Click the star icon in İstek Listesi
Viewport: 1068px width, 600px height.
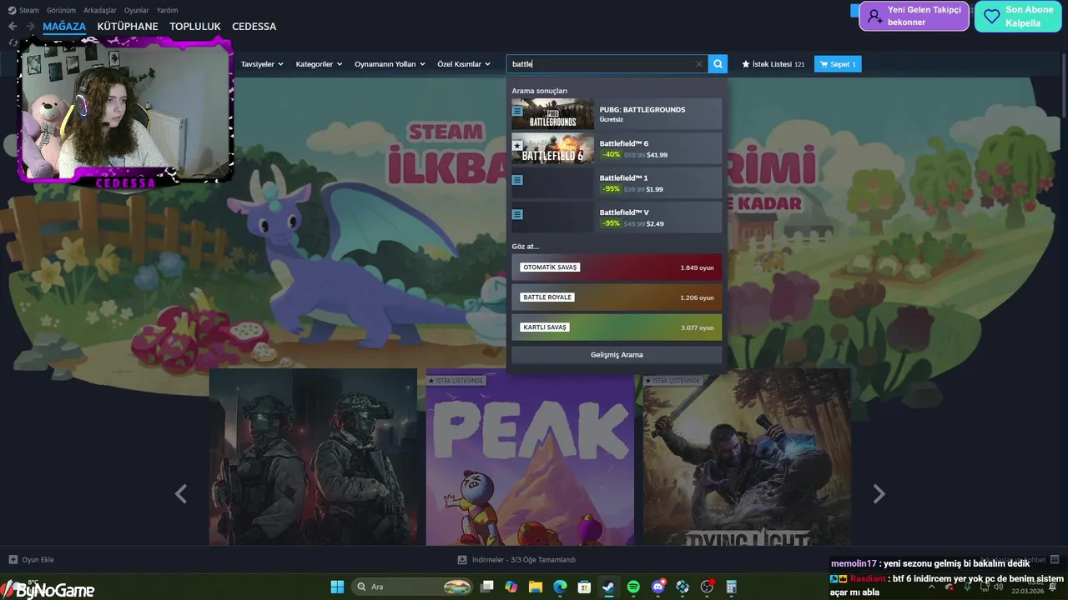click(x=746, y=64)
